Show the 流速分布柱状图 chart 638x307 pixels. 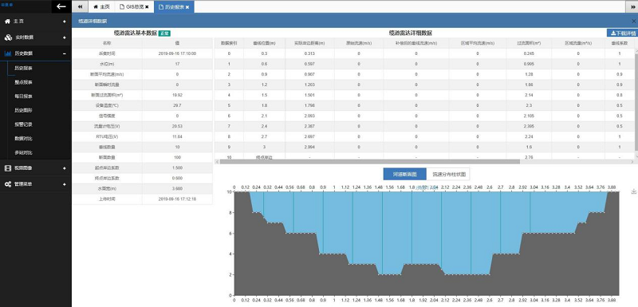[448, 174]
